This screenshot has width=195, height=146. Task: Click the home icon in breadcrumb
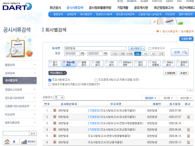[158, 31]
